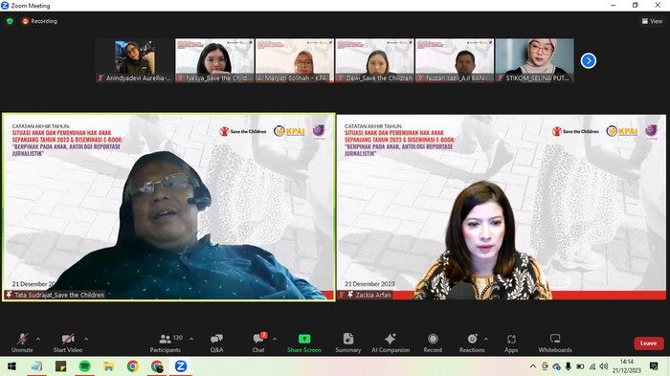This screenshot has height=376, width=670.
Task: Open Windows notification center
Action: (654, 366)
